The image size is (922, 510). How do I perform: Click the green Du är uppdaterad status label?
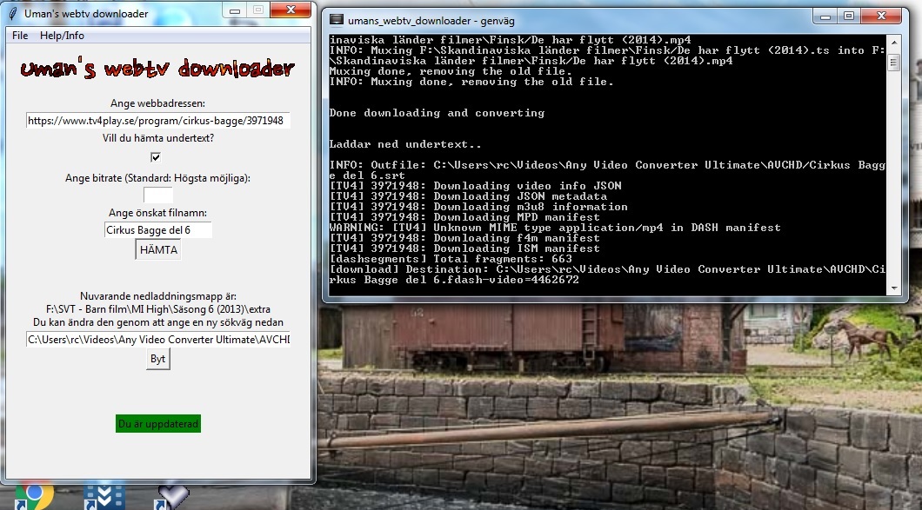pos(158,424)
